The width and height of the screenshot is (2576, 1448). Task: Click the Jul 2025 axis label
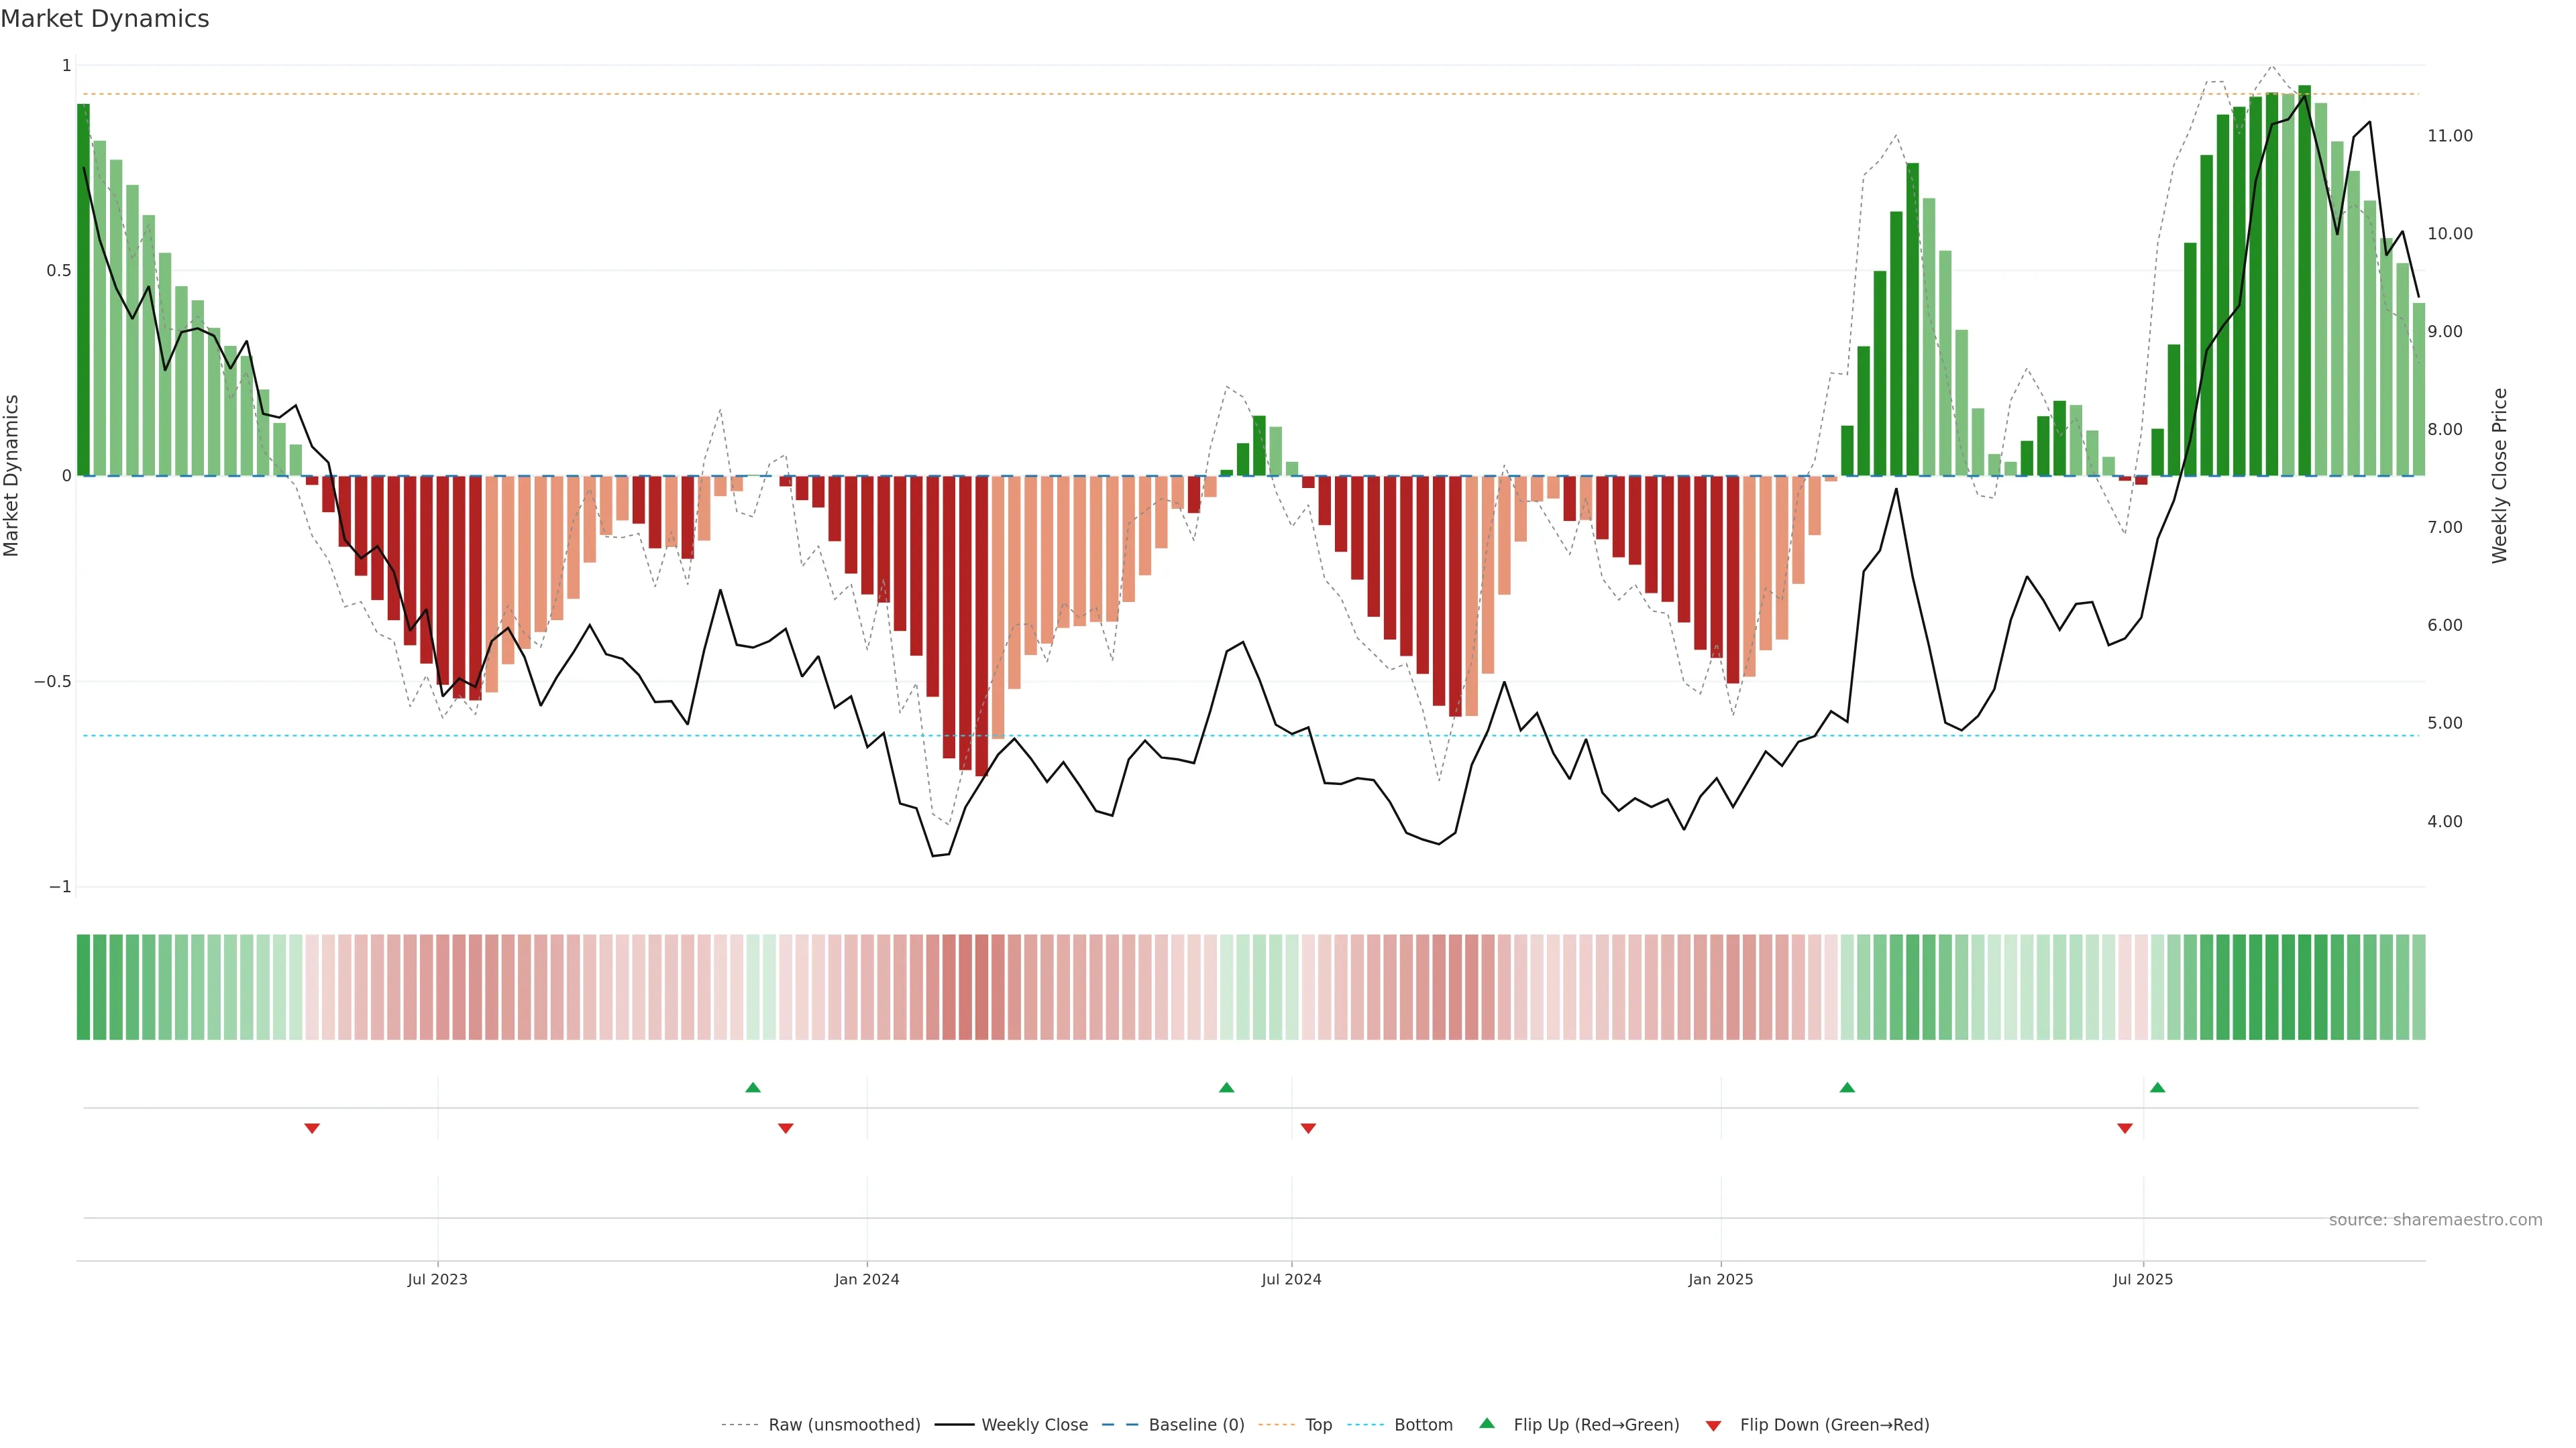click(x=2142, y=1279)
